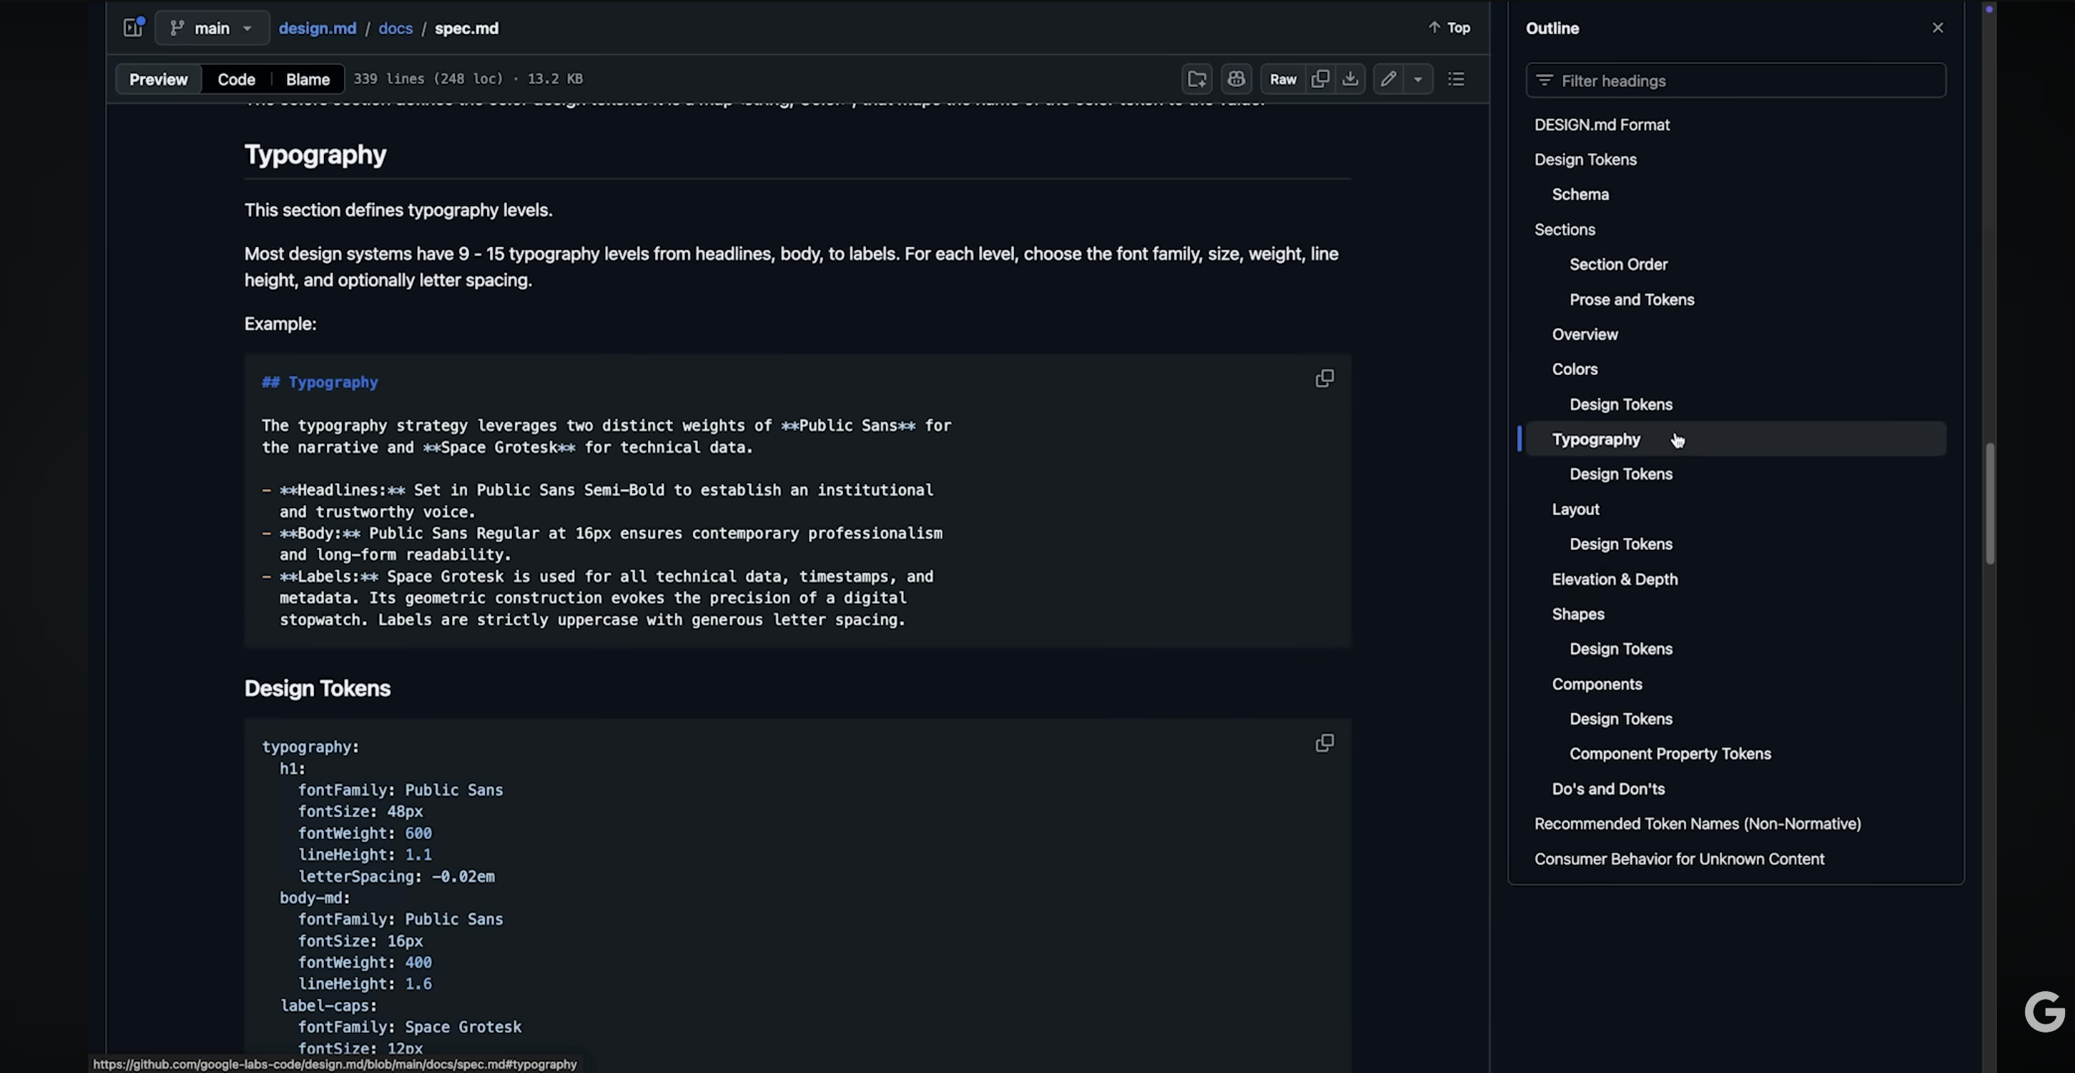Open the Raw file view
The image size is (2075, 1073).
(x=1282, y=79)
